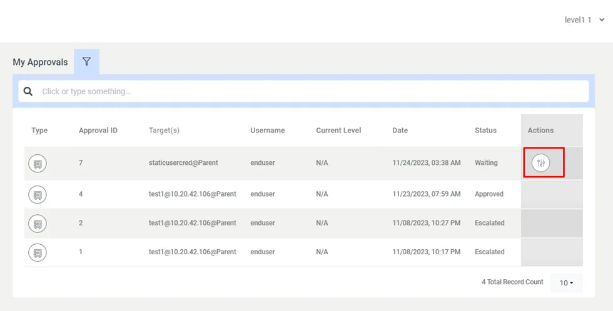
Task: Click date 11/08/2023, 10:27 PM
Action: (427, 223)
